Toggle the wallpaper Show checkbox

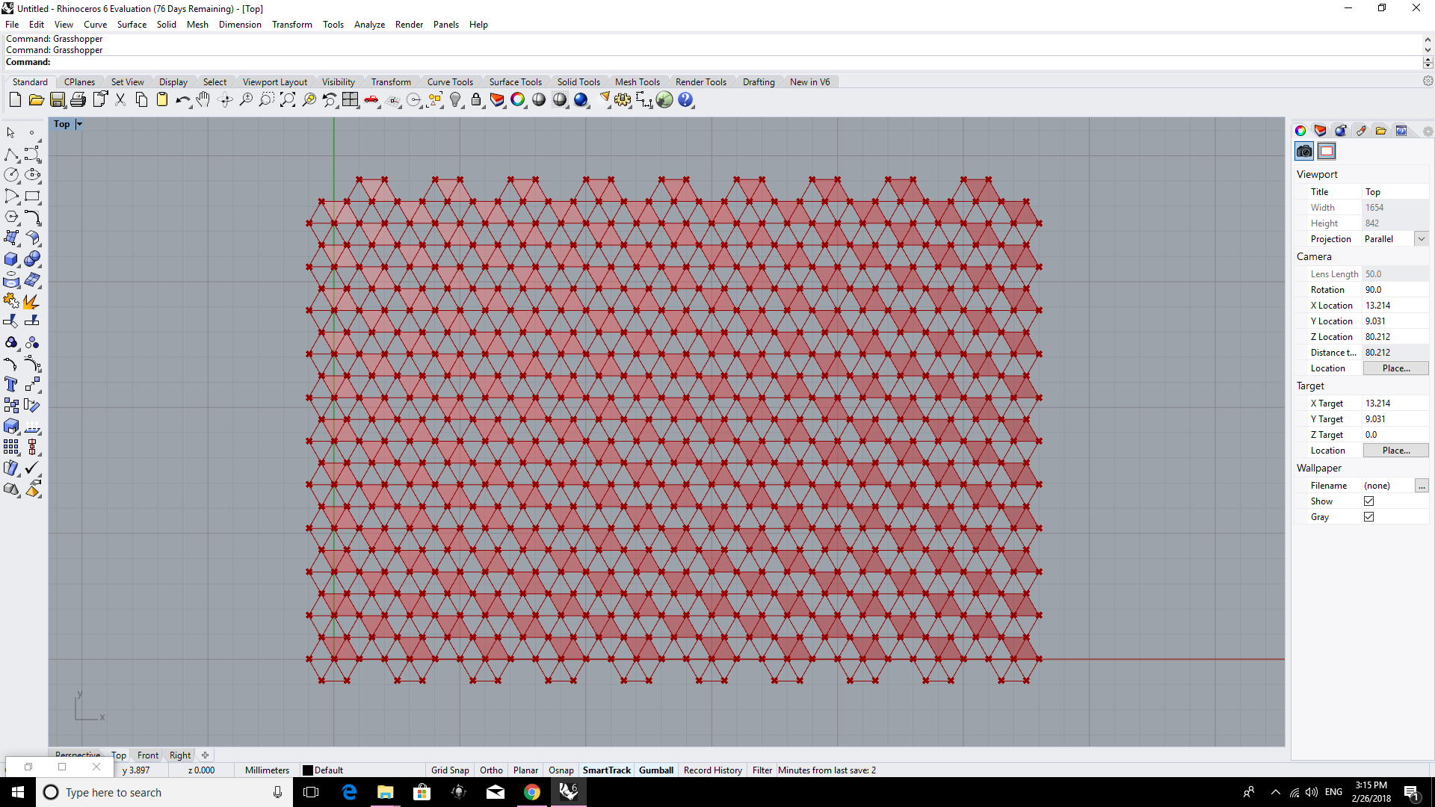point(1368,501)
